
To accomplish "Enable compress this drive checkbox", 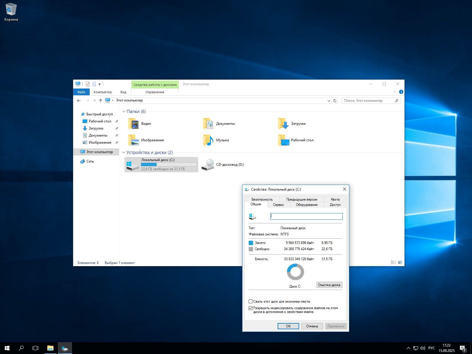I will pos(251,301).
